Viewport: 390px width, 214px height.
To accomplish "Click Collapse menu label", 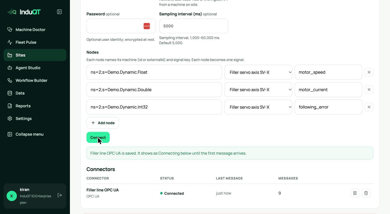I will pos(30,134).
